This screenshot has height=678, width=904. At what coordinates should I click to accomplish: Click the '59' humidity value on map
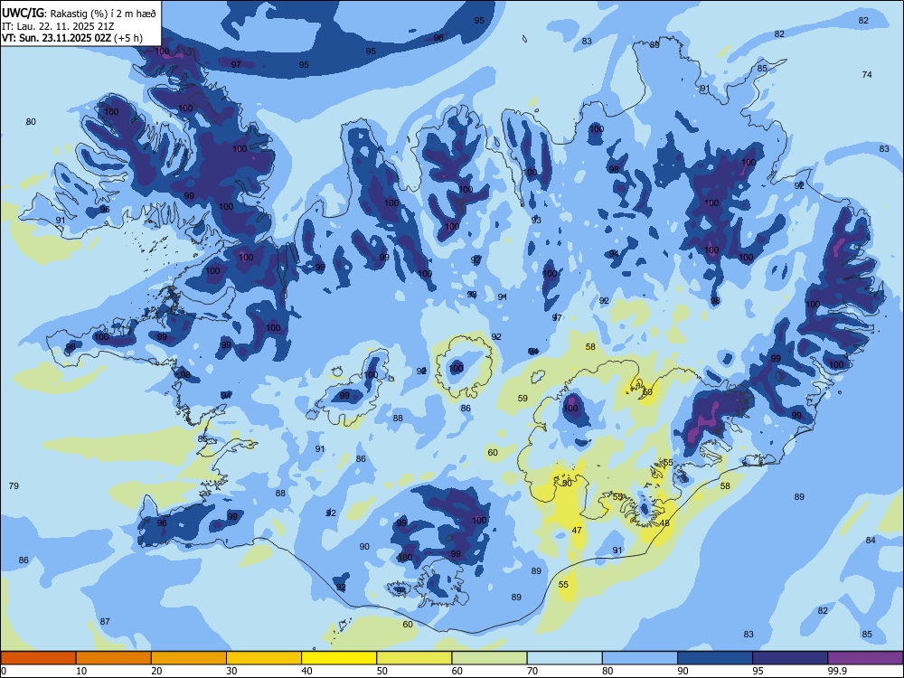523,398
